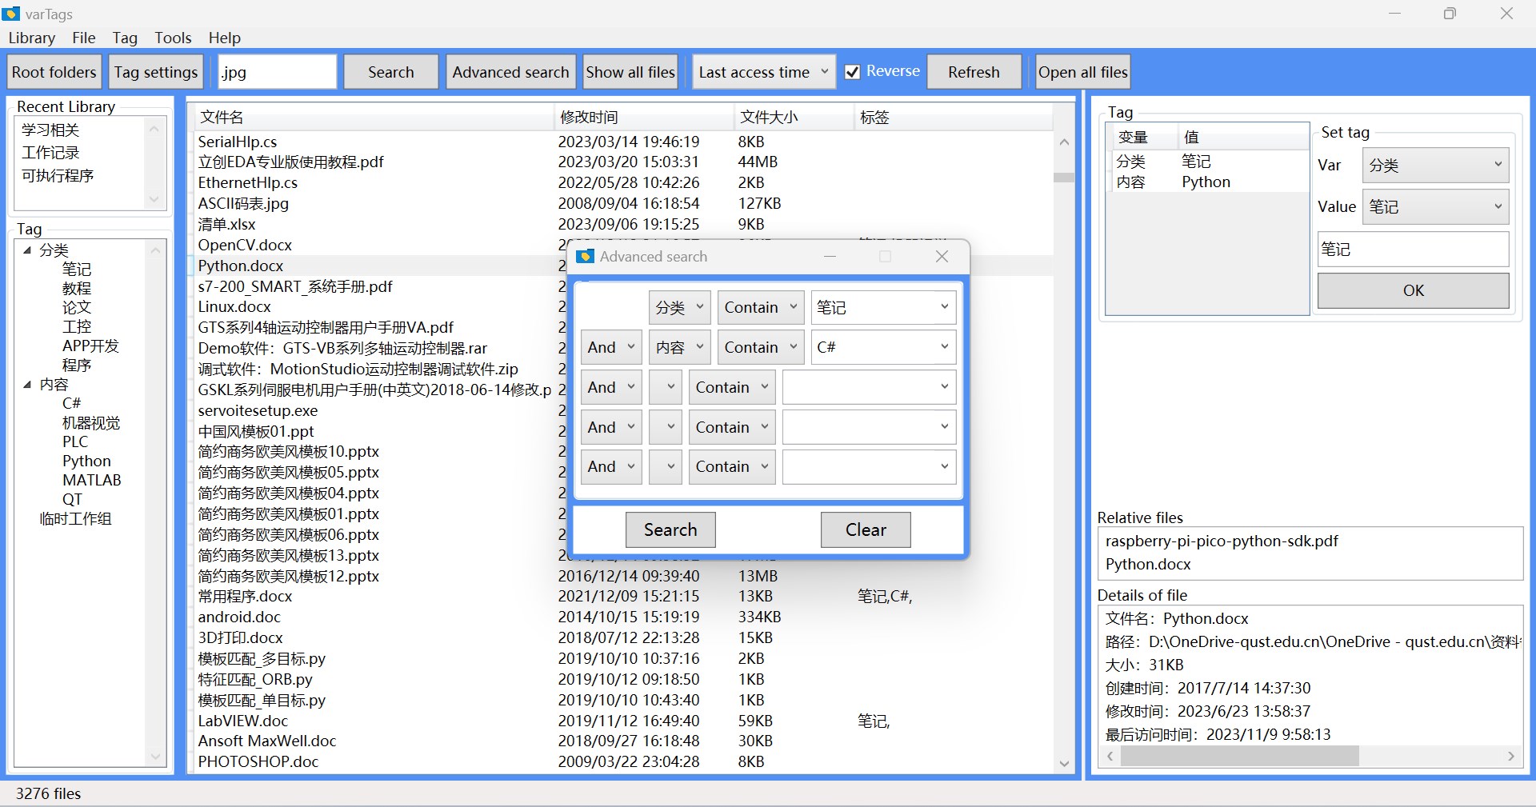
Task: Click the .jpg search input field
Action: pyautogui.click(x=277, y=72)
